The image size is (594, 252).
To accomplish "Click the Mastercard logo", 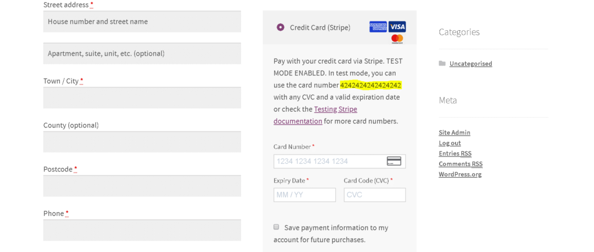I will [x=397, y=39].
